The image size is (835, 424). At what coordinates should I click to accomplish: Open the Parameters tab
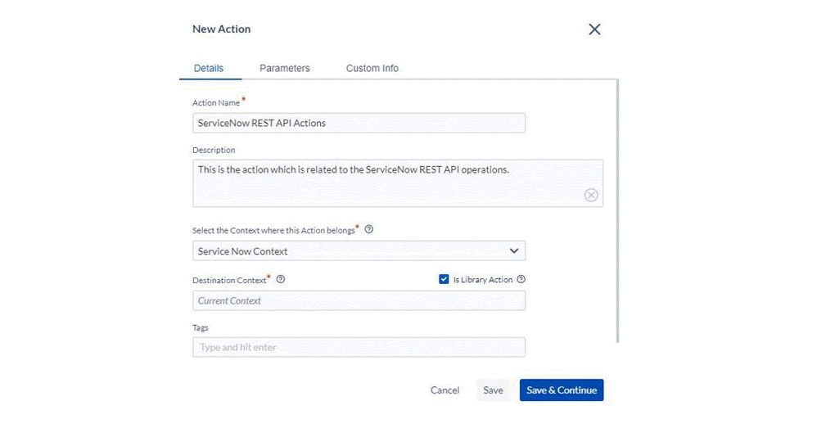tap(284, 68)
